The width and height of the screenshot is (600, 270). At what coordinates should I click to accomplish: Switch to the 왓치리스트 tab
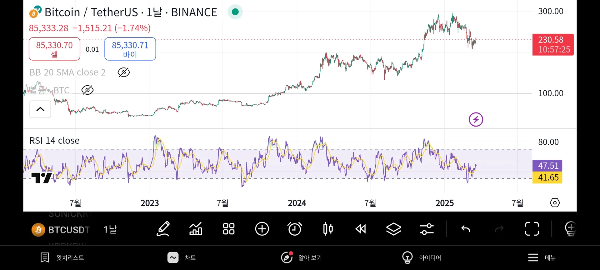tap(62, 258)
